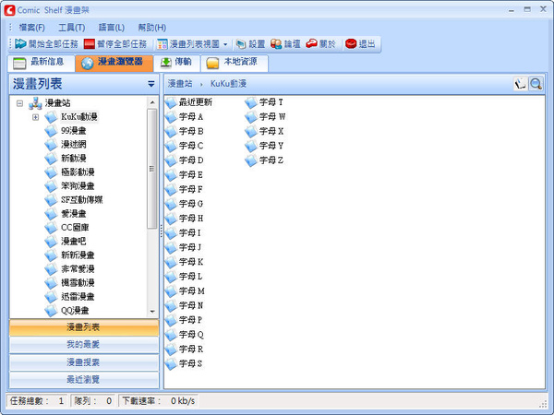Open the 幫助(H) menu
554x415 pixels.
tap(152, 28)
